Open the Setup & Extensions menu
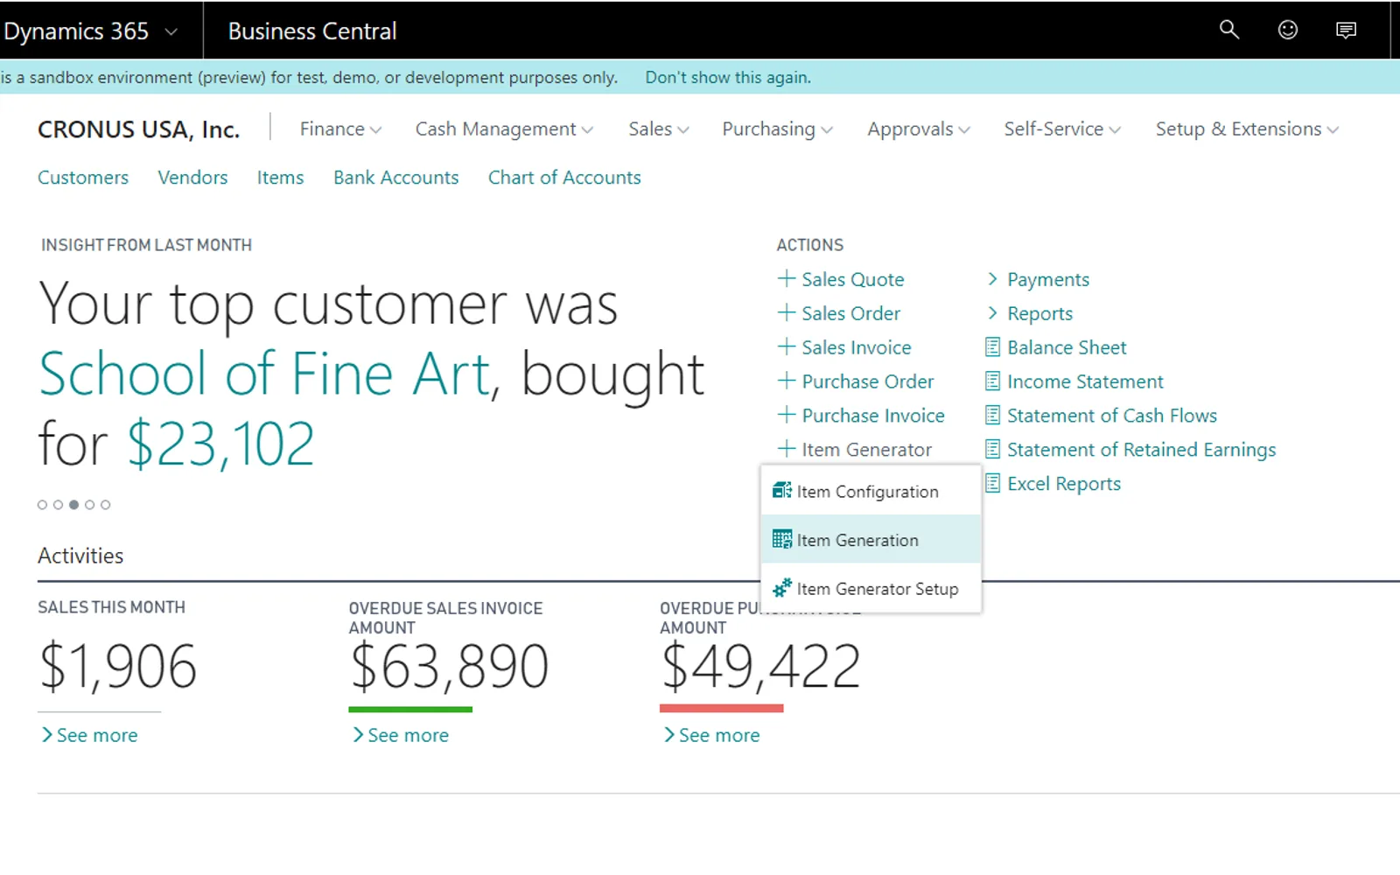The width and height of the screenshot is (1400, 875). tap(1247, 129)
